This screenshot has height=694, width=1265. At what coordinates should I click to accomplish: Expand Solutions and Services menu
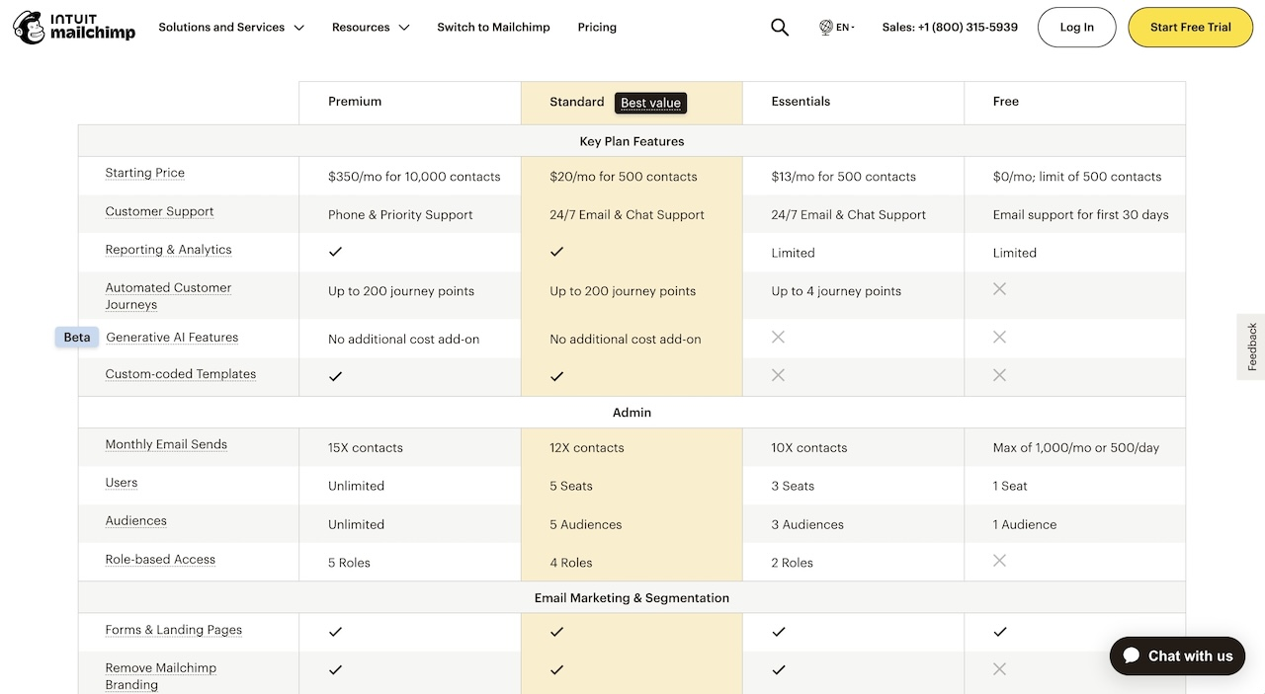pyautogui.click(x=231, y=28)
